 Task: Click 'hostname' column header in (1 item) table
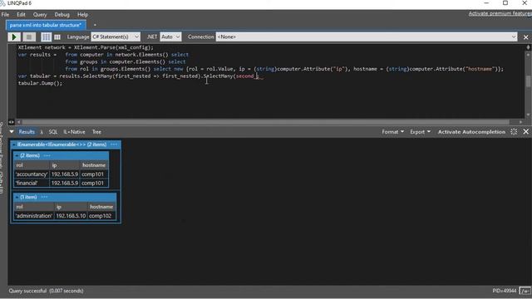(x=101, y=207)
